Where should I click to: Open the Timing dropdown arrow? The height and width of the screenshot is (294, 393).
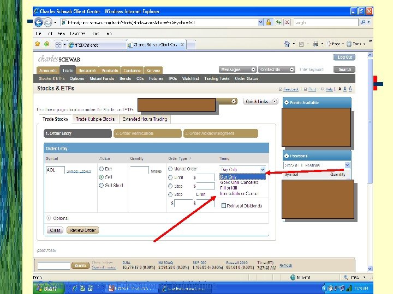point(263,169)
